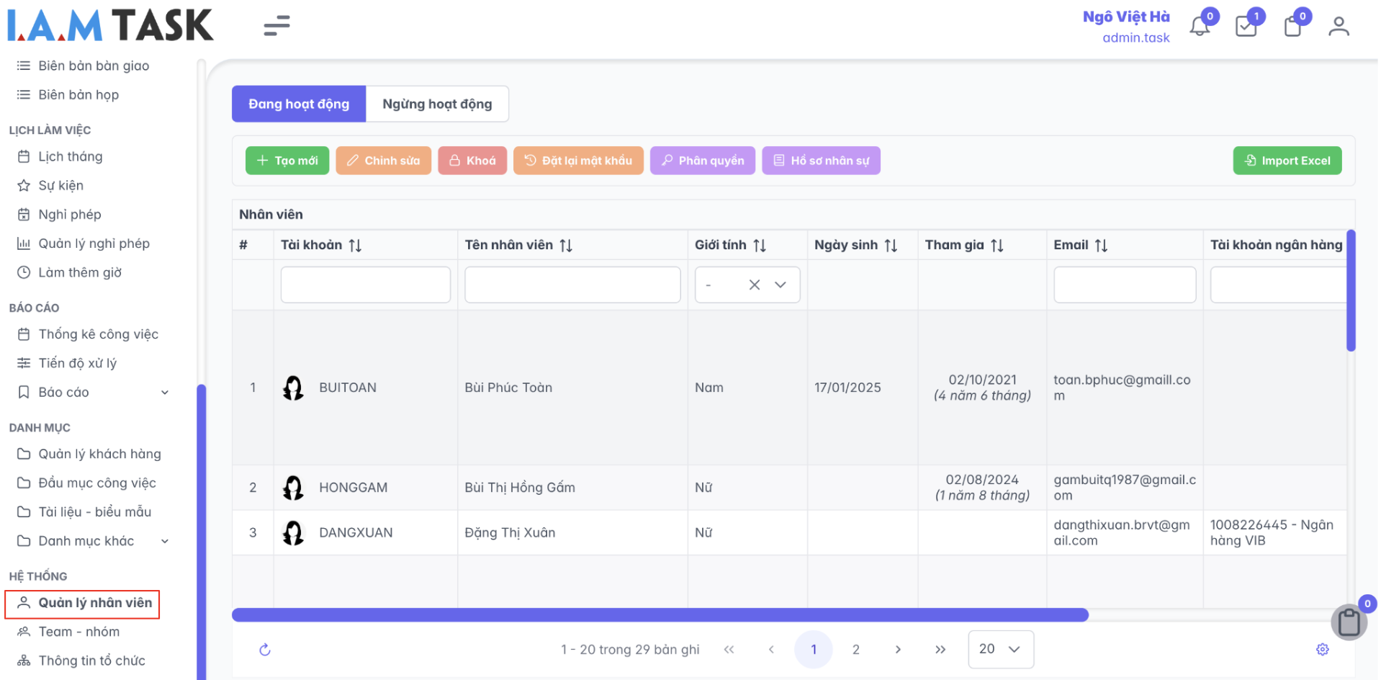The width and height of the screenshot is (1381, 680).
Task: Click the Tạo mới button
Action: pyautogui.click(x=287, y=161)
